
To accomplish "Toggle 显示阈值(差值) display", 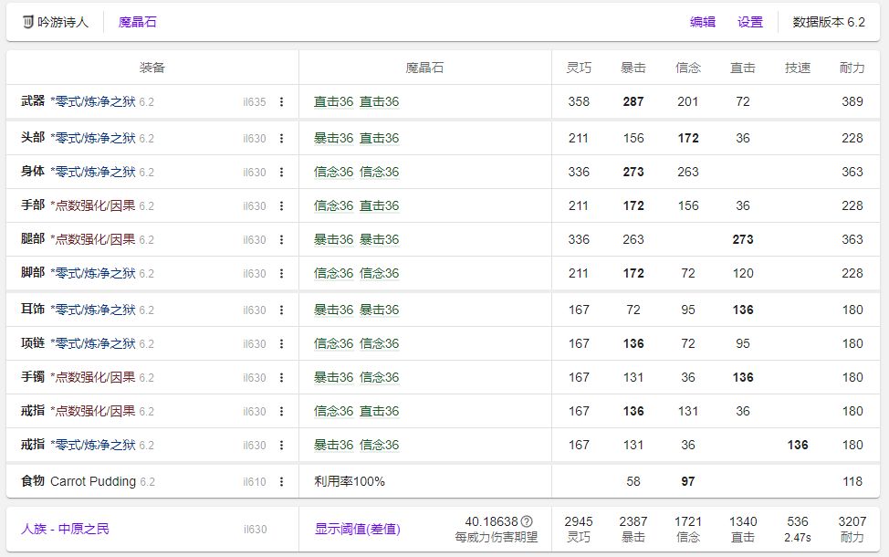I will [357, 529].
